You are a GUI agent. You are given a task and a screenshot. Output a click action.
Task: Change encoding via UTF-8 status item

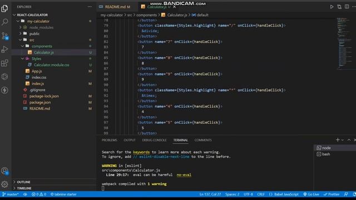[x=248, y=194]
